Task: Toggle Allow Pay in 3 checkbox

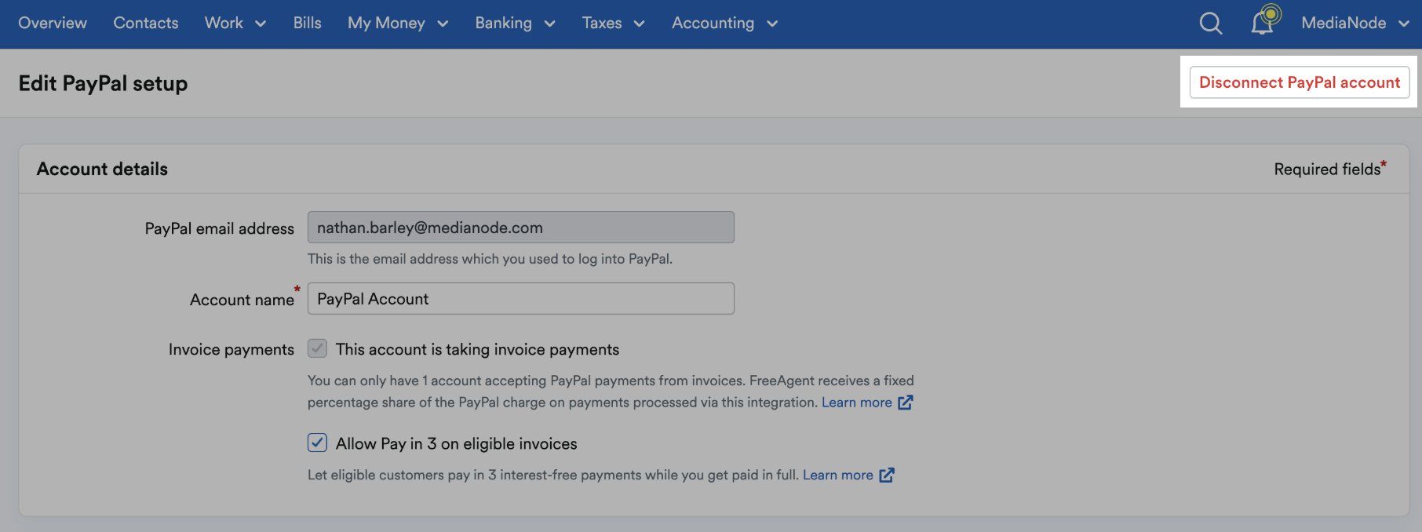Action: tap(317, 443)
